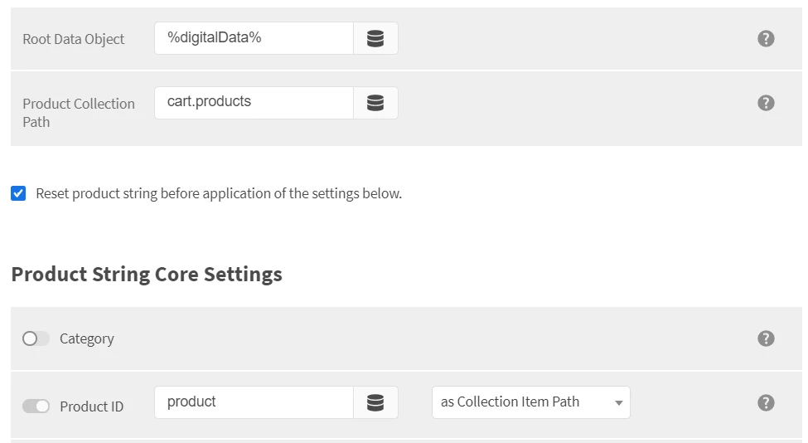The width and height of the screenshot is (808, 443).
Task: Expand the 'as Collection Item Path' dropdown
Action: [530, 402]
